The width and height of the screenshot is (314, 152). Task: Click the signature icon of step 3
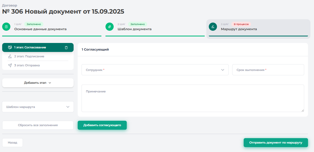pos(213,27)
